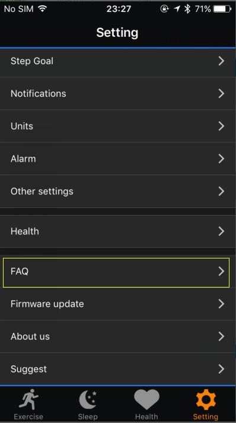Open Firmware update

[x=118, y=304]
